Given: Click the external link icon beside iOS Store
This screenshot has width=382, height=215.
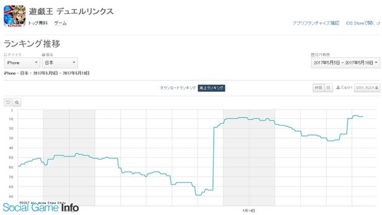Looking at the screenshot, I should (x=378, y=23).
